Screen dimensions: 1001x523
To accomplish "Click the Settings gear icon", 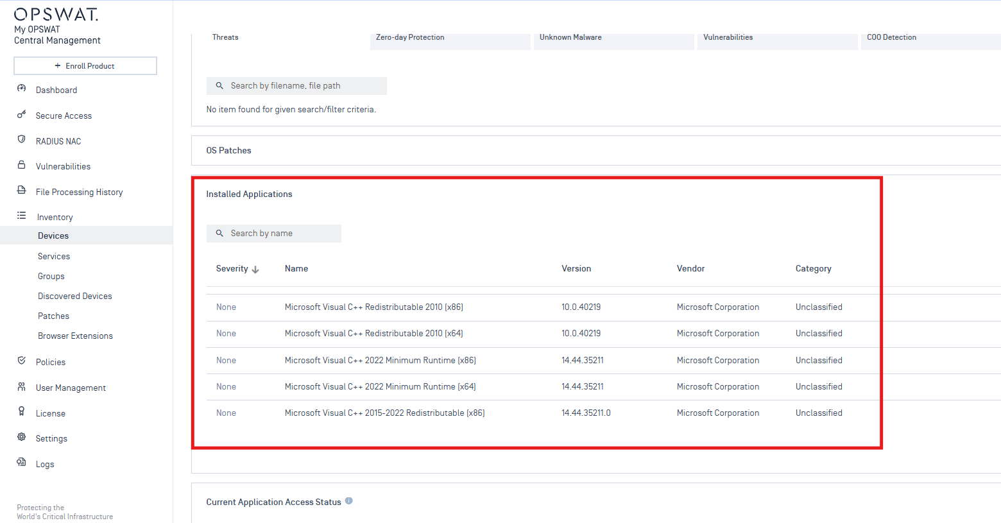I will 21,438.
